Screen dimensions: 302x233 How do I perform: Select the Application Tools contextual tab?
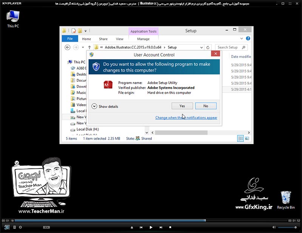(x=143, y=31)
